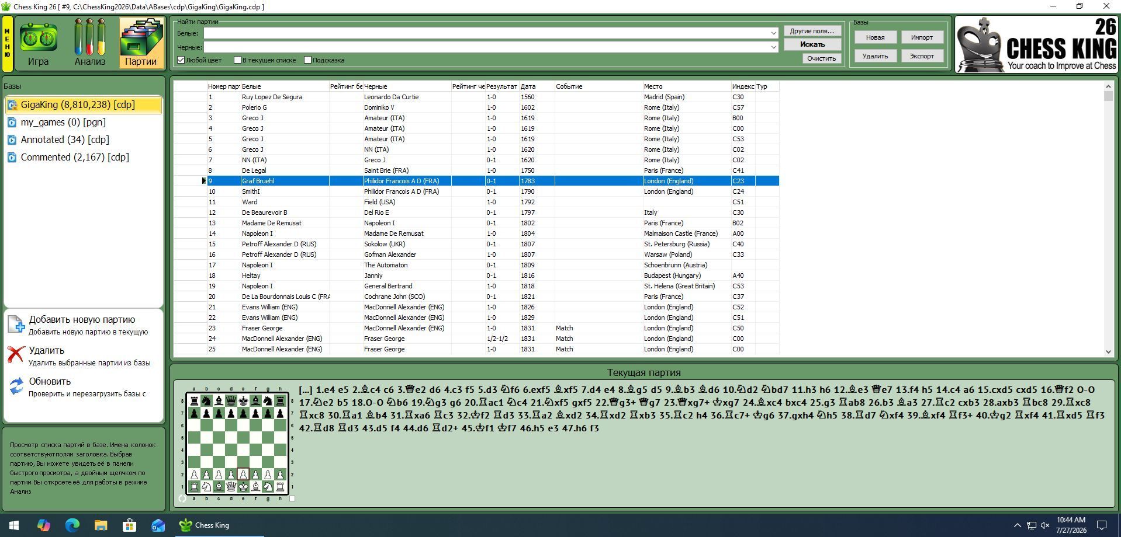Click the small square box below the board corner
The height and width of the screenshot is (537, 1121).
pyautogui.click(x=292, y=498)
